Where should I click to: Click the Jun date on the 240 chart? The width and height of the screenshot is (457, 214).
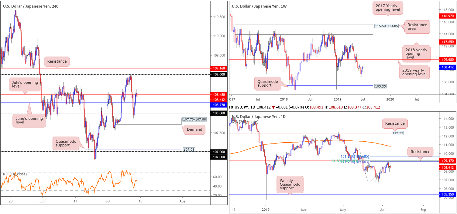coord(43,201)
